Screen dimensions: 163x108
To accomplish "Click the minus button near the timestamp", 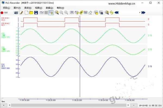I will point(134,105).
